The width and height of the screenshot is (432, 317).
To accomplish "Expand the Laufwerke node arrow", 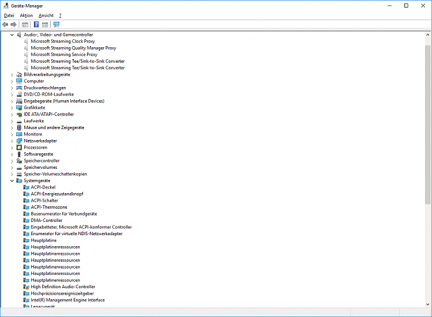I will [x=12, y=121].
